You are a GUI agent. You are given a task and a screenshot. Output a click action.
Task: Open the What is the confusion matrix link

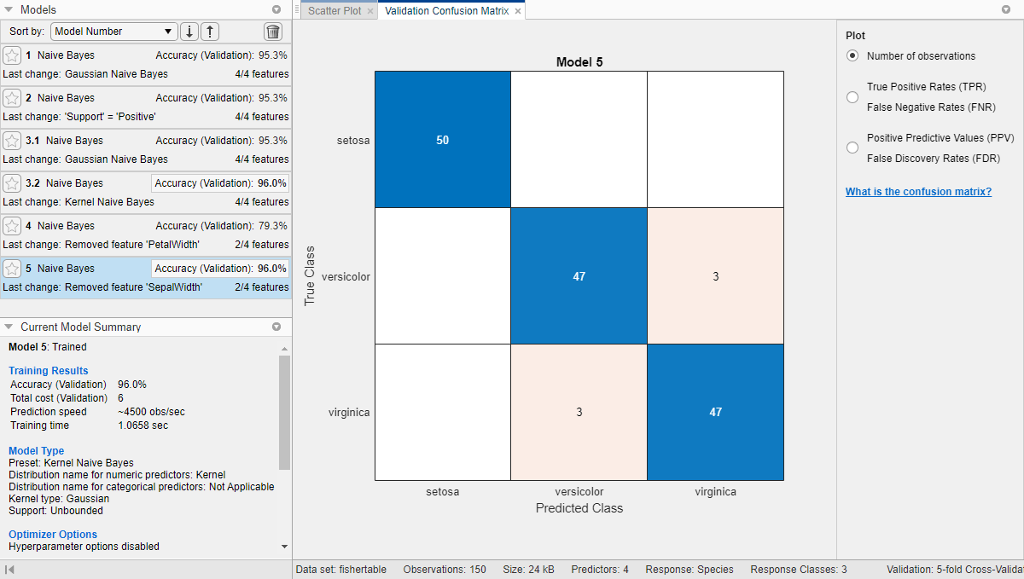click(x=918, y=191)
